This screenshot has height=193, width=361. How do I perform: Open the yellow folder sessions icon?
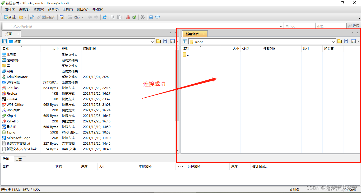[x=21, y=17]
